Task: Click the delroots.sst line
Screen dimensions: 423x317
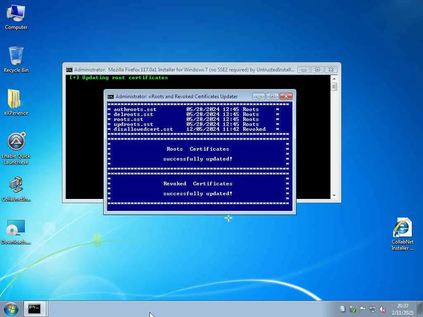Action: (193, 114)
